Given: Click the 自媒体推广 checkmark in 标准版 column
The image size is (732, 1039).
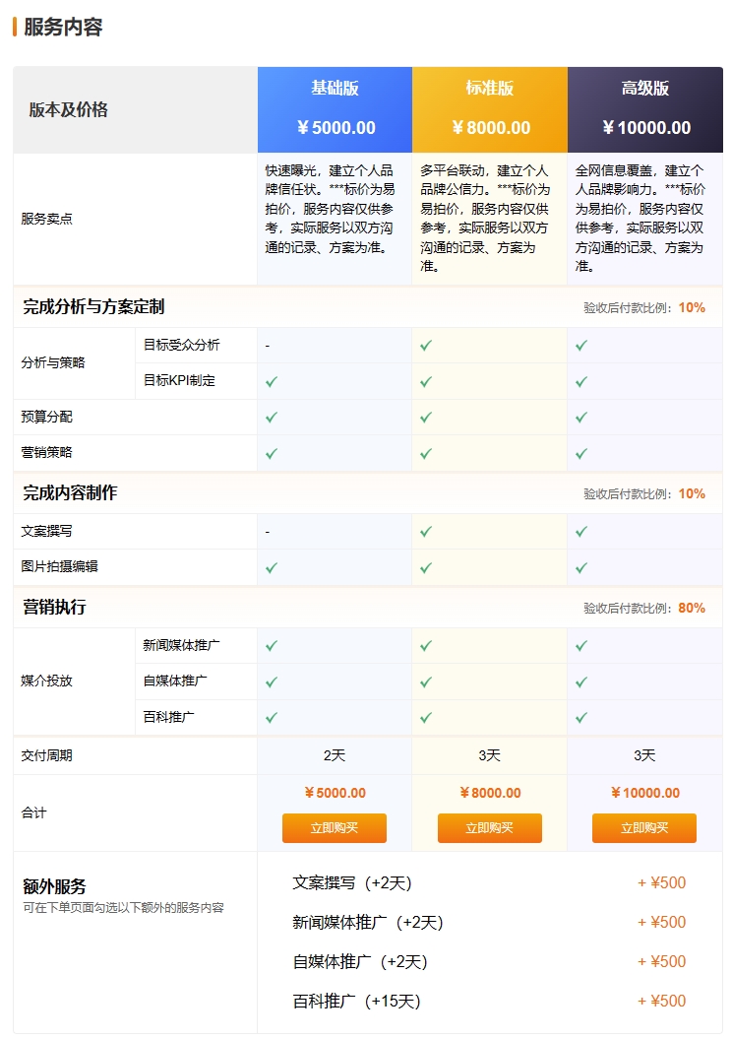Looking at the screenshot, I should point(424,681).
